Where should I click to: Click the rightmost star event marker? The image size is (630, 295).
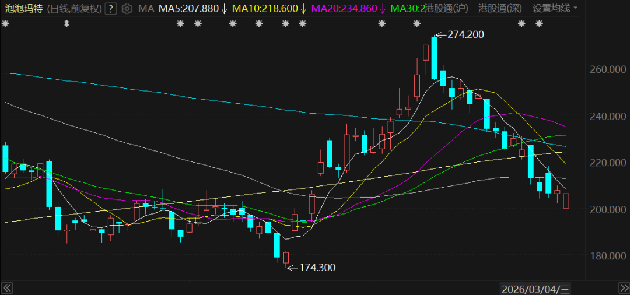540,24
